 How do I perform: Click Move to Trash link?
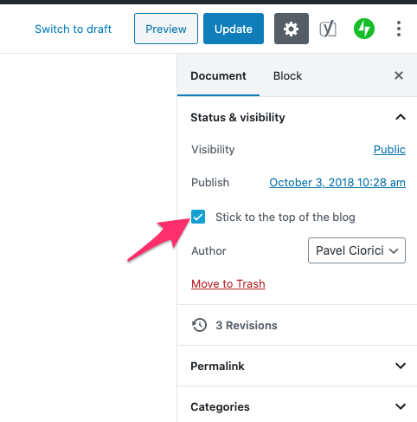pyautogui.click(x=228, y=283)
